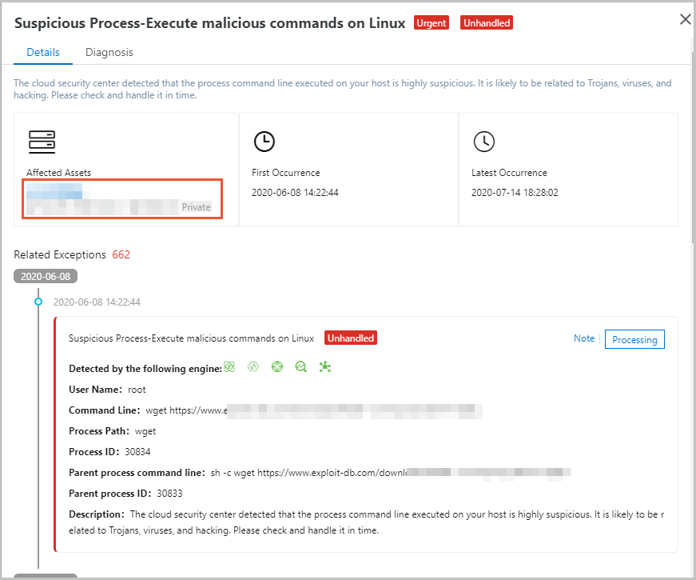Image resolution: width=696 pixels, height=580 pixels.
Task: Open the Processing button for this exception
Action: (634, 339)
